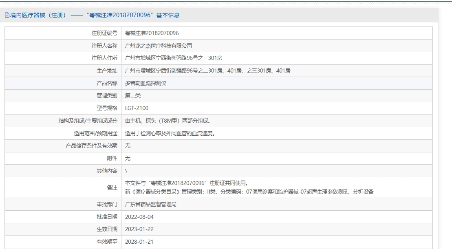Click the 产品名称 label
The image size is (452, 249).
coord(107,83)
